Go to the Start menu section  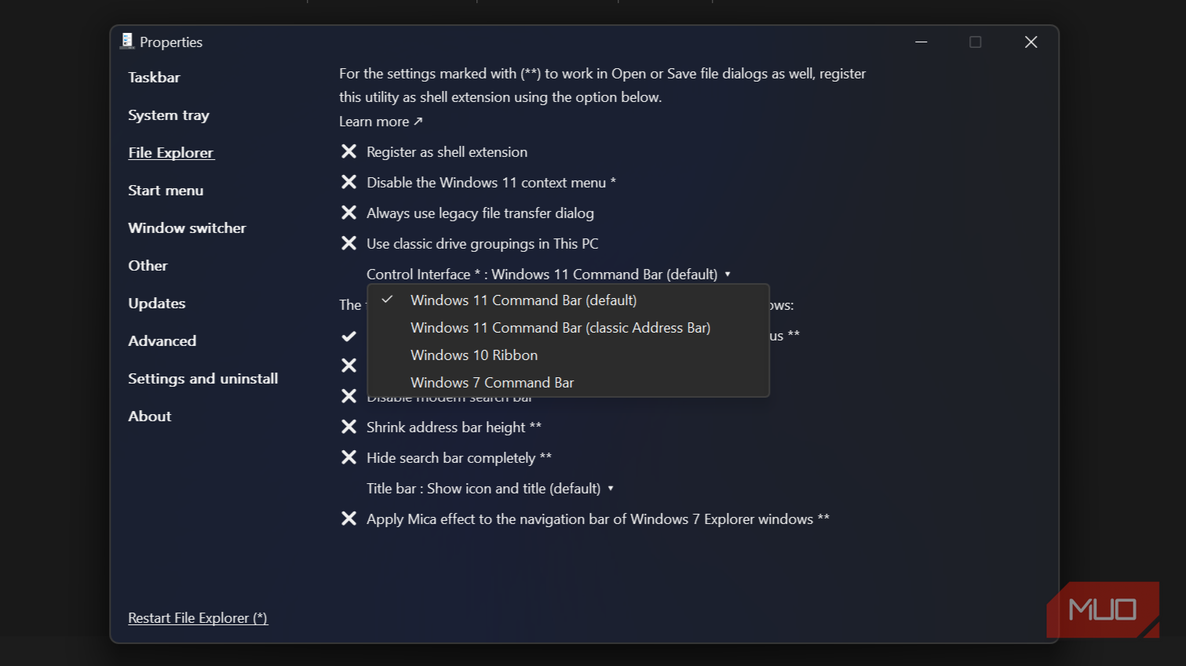coord(166,191)
